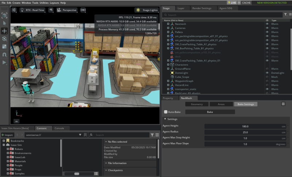Screen dimensions: 292x177
Task: Open the NavMesh panel hamburger menu
Action: (x=283, y=104)
